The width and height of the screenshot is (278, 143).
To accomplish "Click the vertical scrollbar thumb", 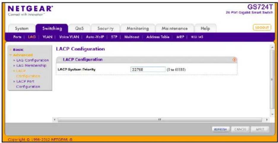I will click(x=272, y=79).
